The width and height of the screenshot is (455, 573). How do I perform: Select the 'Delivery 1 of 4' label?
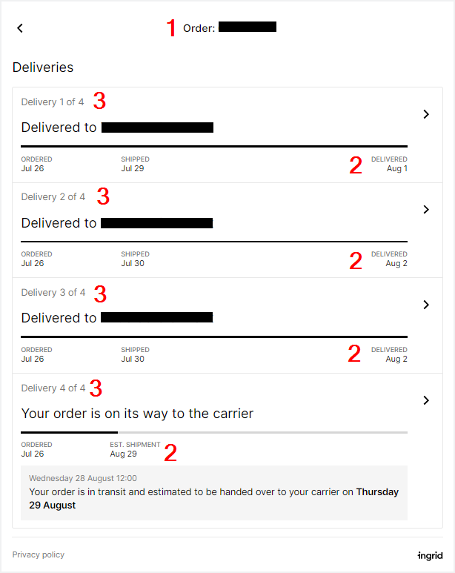click(53, 102)
